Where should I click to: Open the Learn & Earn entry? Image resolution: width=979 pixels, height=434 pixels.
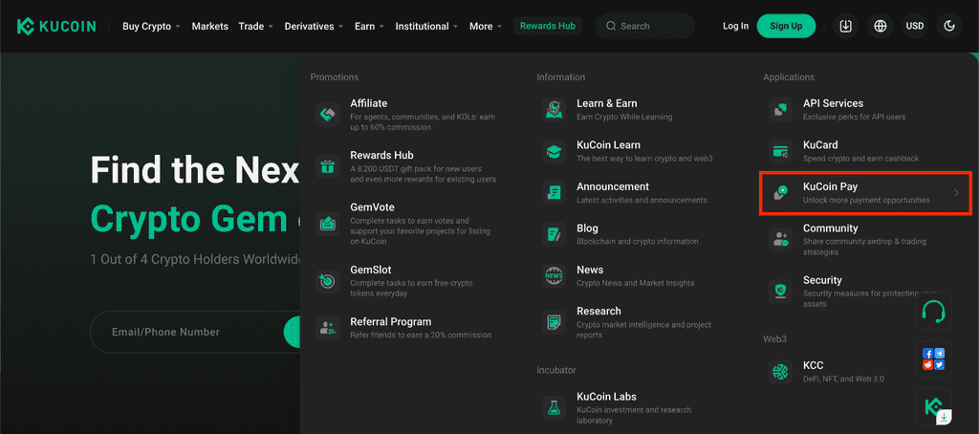(633, 109)
